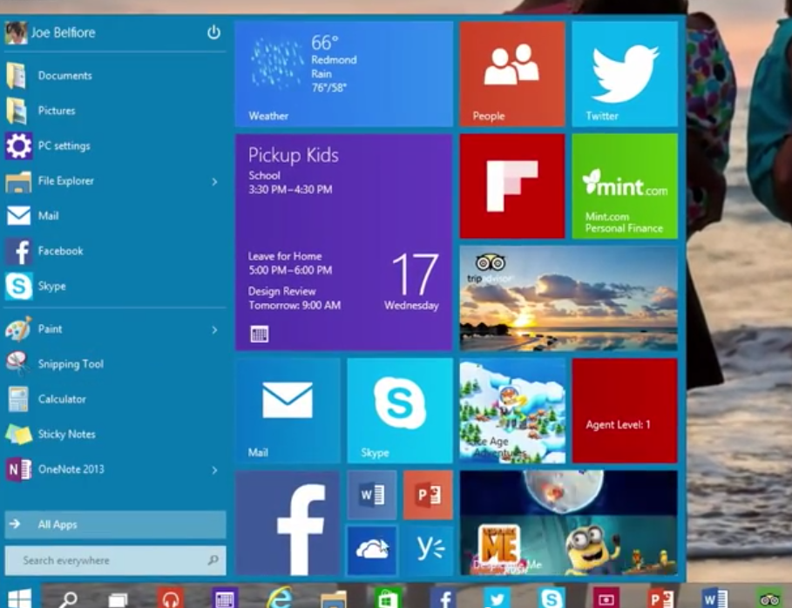Open the Pickup Kids calendar tile
The width and height of the screenshot is (792, 608).
[x=343, y=242]
